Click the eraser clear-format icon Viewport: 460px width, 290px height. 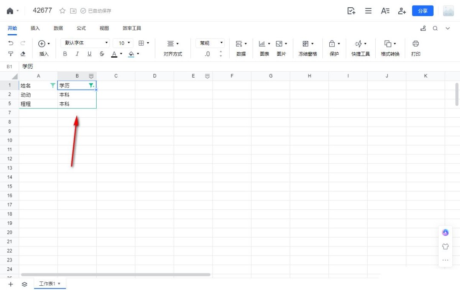pyautogui.click(x=23, y=54)
